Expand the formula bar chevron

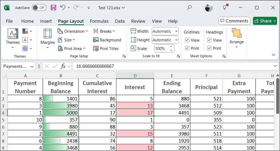click(275, 66)
